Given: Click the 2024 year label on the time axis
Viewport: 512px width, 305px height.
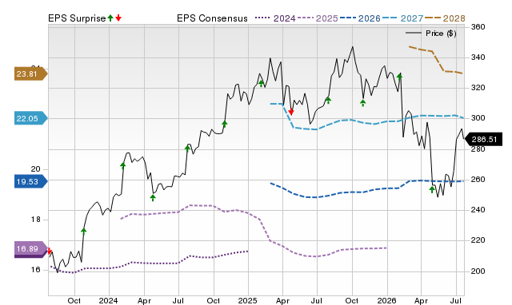Looking at the screenshot, I should click(109, 300).
